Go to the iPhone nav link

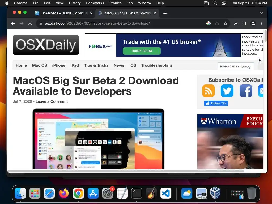(x=59, y=65)
